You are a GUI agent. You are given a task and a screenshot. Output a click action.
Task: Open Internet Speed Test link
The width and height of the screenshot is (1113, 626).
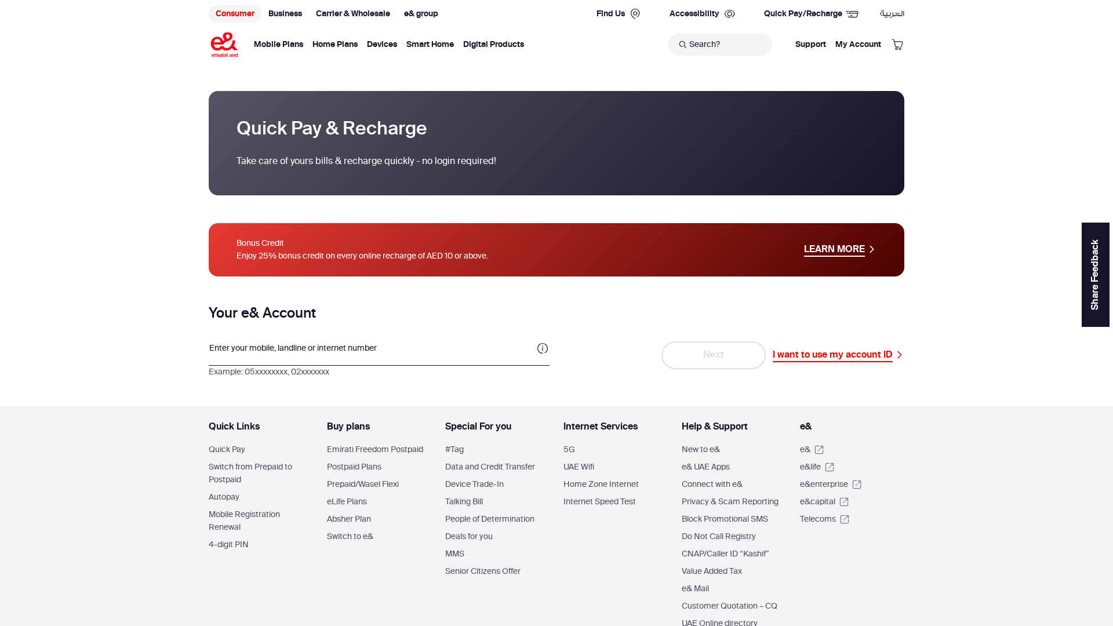pos(599,502)
